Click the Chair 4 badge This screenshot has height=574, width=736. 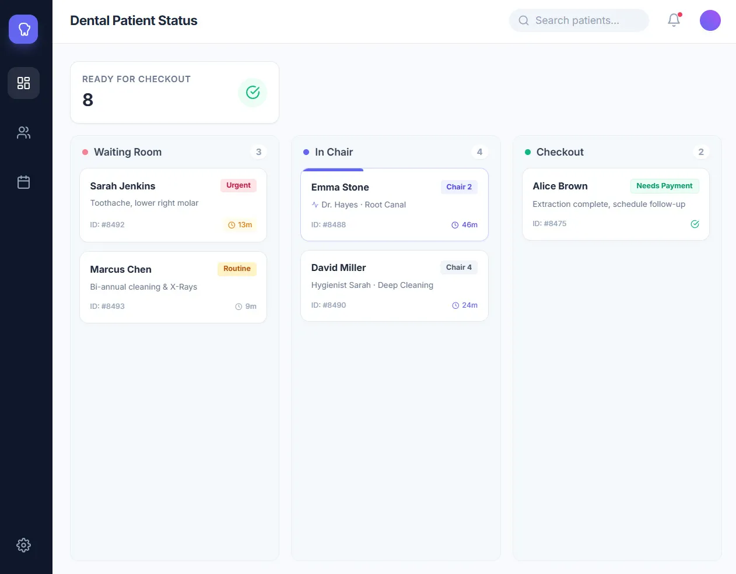pos(459,267)
